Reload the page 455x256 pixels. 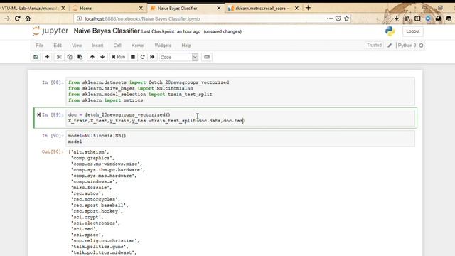pos(17,18)
